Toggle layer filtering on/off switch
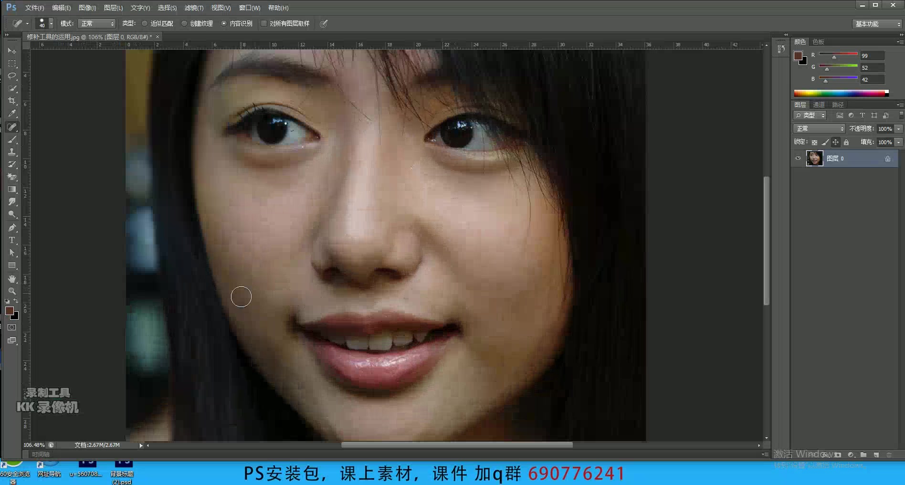Image resolution: width=905 pixels, height=485 pixels. coord(901,116)
